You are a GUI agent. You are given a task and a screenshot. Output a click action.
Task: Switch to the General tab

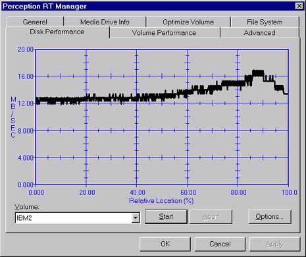point(35,22)
